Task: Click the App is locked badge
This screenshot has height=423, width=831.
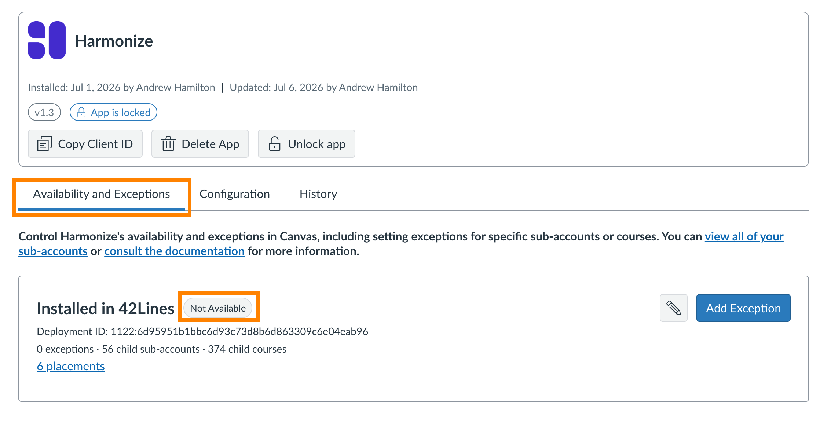Action: [113, 112]
